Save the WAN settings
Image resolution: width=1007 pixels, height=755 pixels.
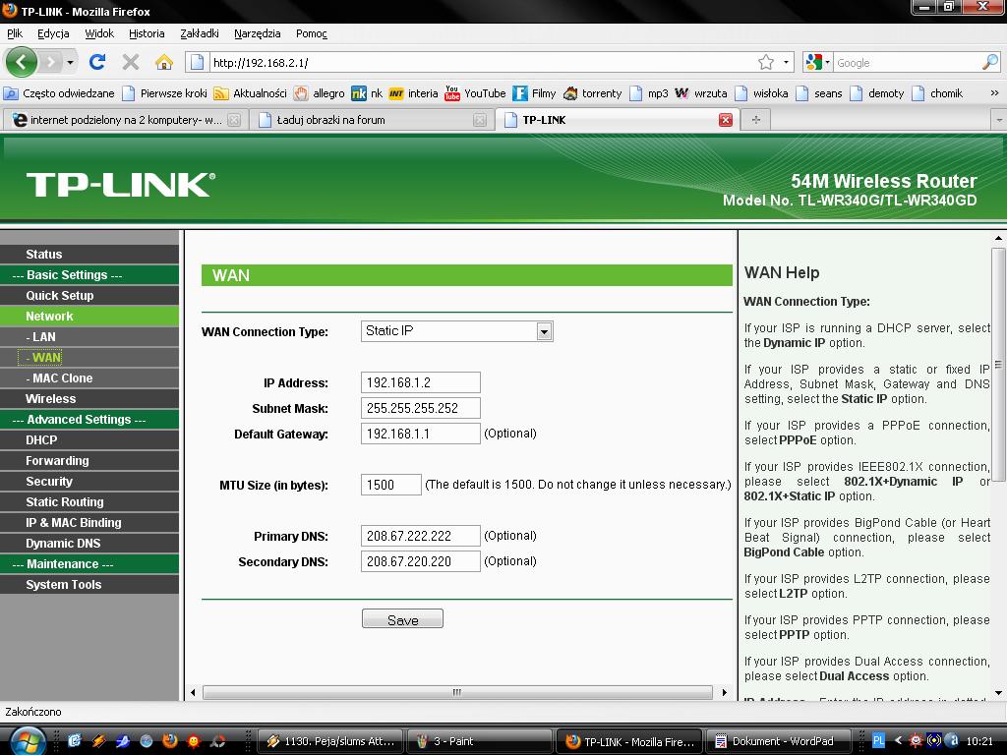[x=402, y=619]
